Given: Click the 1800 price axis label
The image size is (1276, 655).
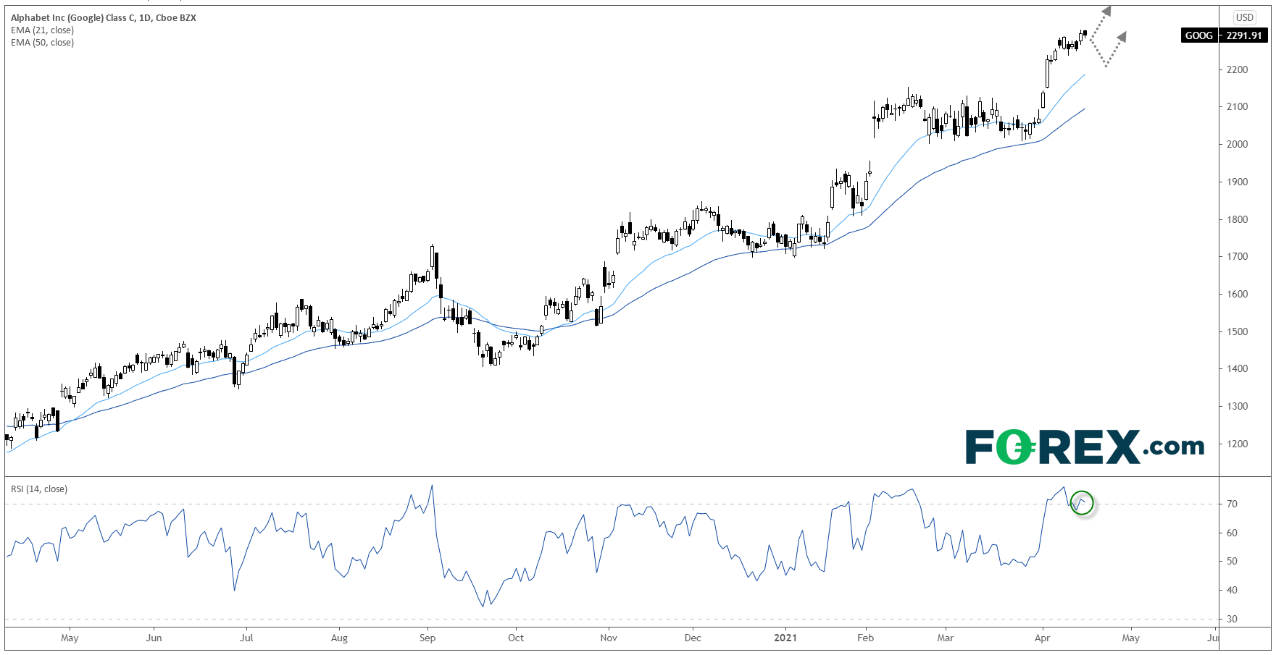Looking at the screenshot, I should coord(1238,219).
